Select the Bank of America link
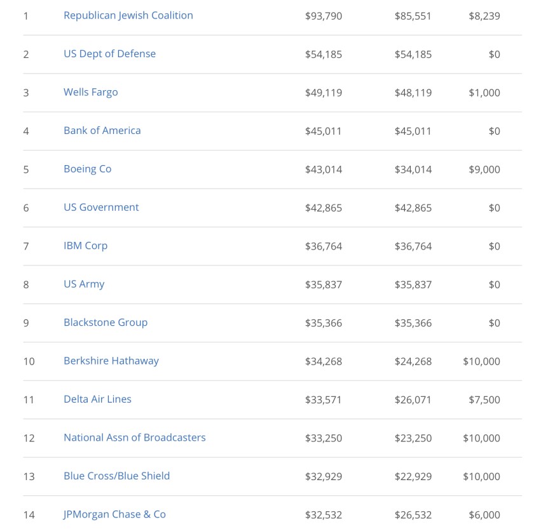This screenshot has height=529, width=534. 102,130
